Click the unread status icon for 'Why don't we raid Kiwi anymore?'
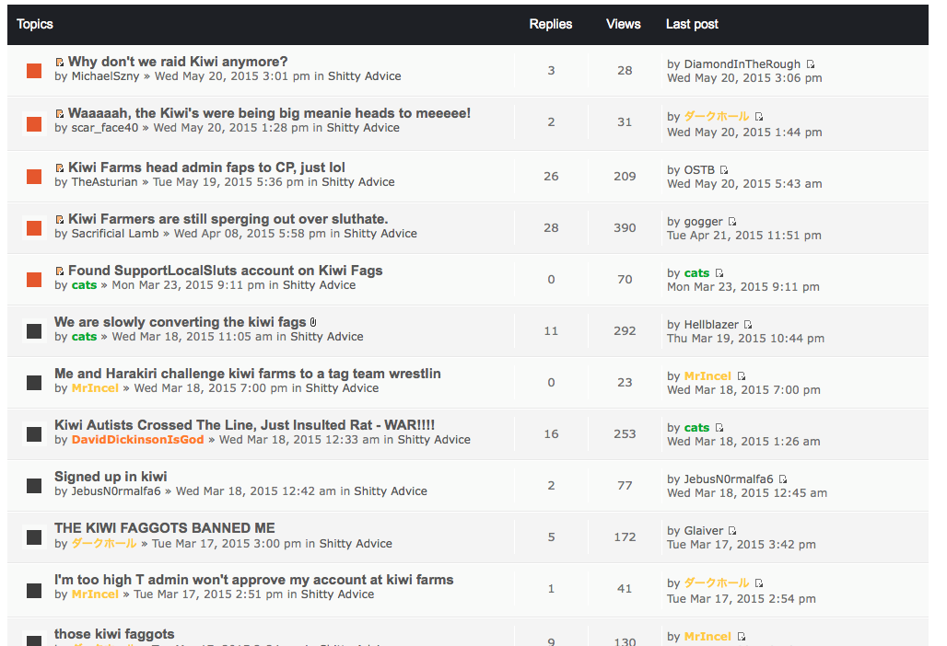This screenshot has width=947, height=646. coord(34,71)
